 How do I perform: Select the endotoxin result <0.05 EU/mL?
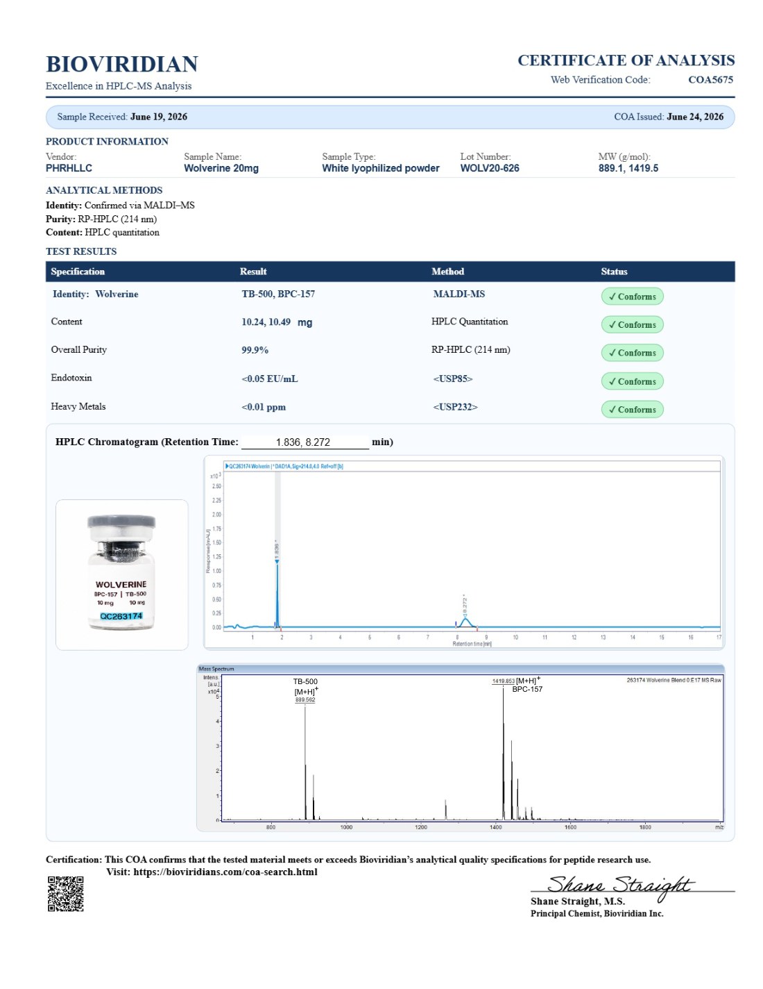click(x=269, y=379)
